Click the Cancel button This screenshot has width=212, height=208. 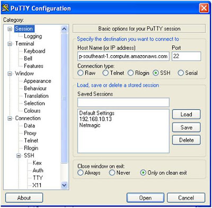tap(186, 198)
